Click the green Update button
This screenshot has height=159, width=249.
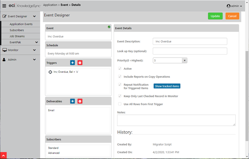click(x=215, y=16)
